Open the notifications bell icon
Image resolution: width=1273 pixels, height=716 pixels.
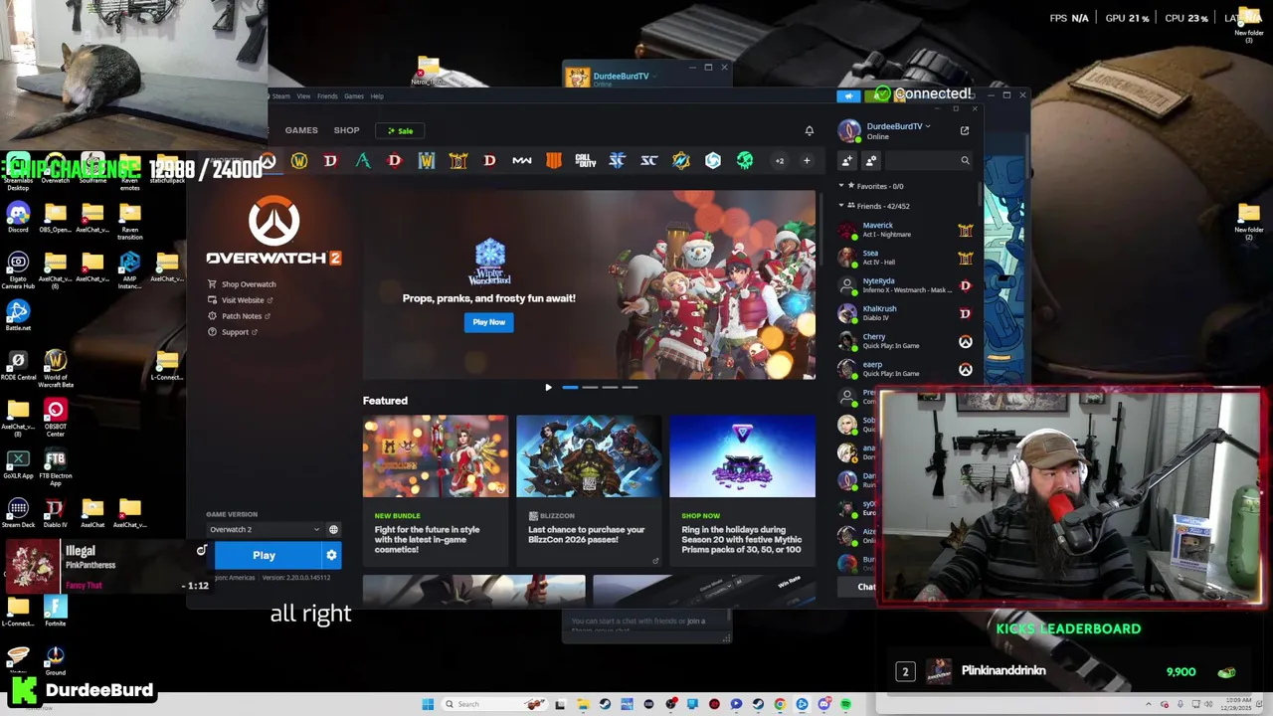point(810,130)
